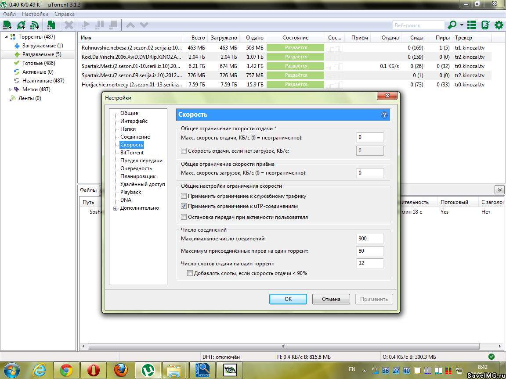The width and height of the screenshot is (506, 379).
Task: Open the Настройки menu
Action: tap(35, 14)
